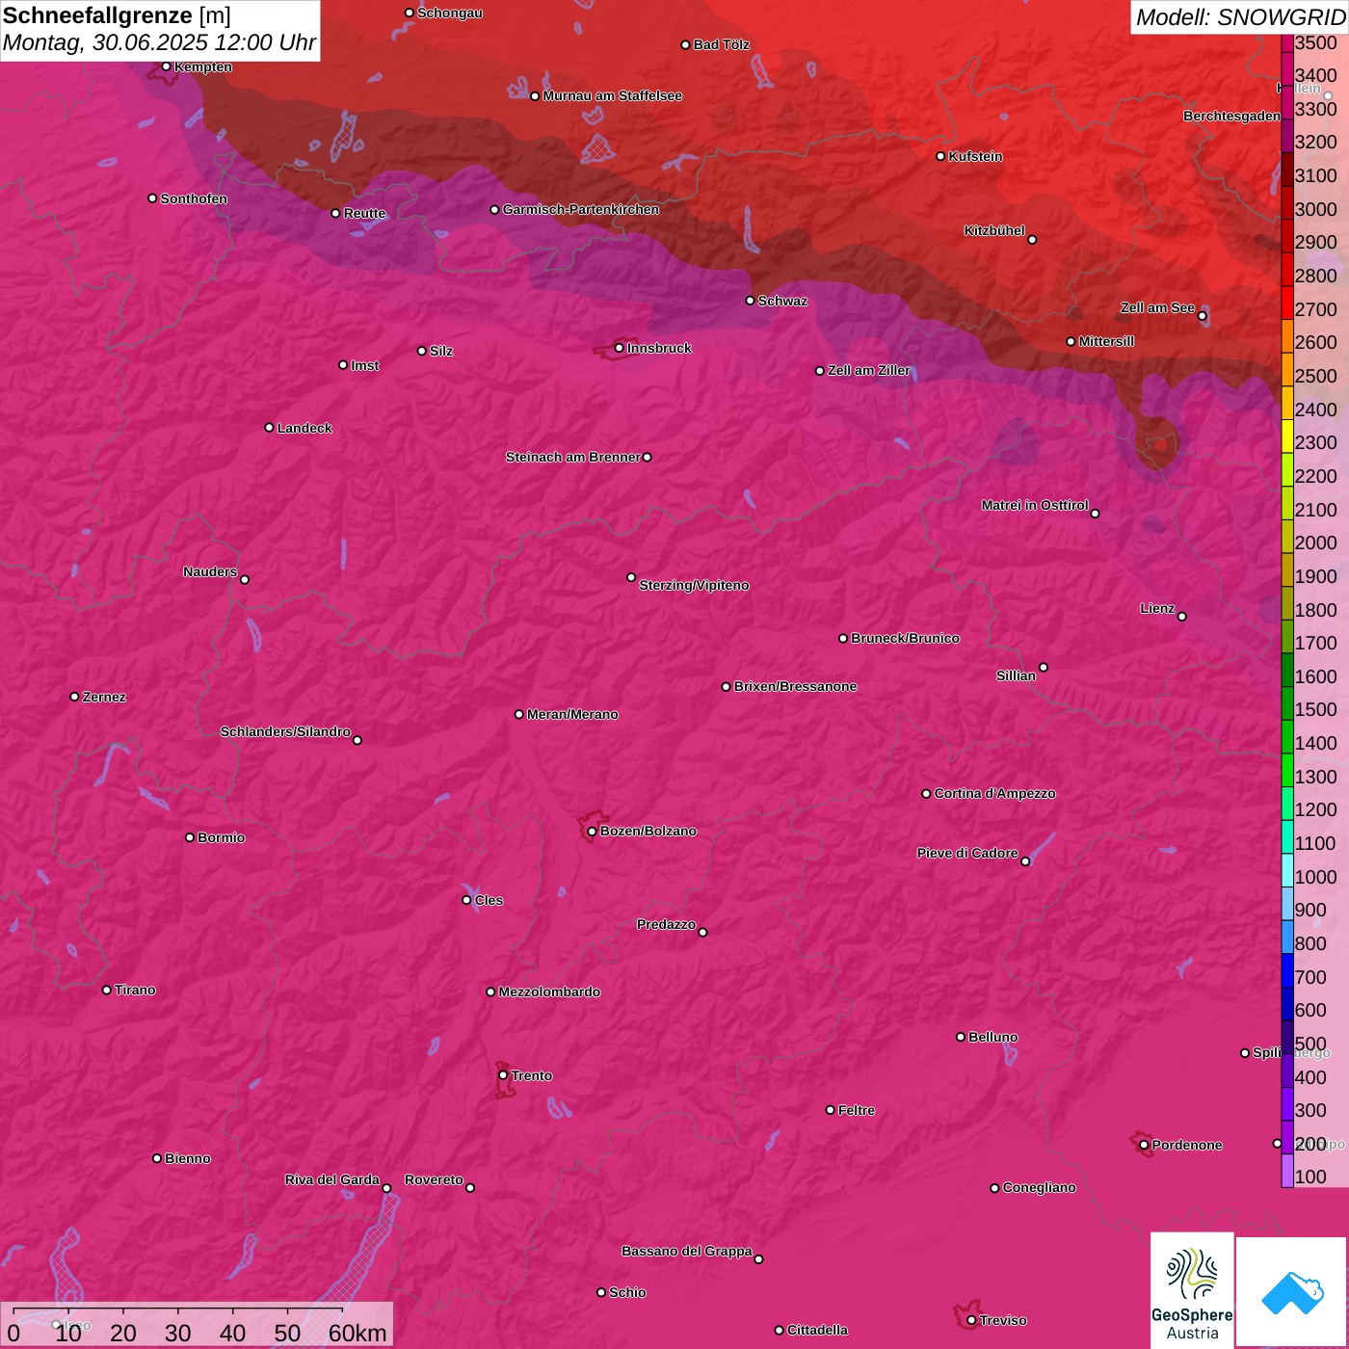Click the Landeck location dot

pos(269,428)
